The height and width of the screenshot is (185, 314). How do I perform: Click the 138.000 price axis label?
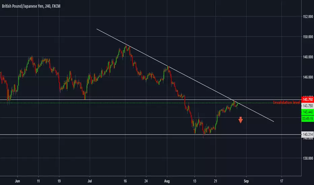point(308,158)
